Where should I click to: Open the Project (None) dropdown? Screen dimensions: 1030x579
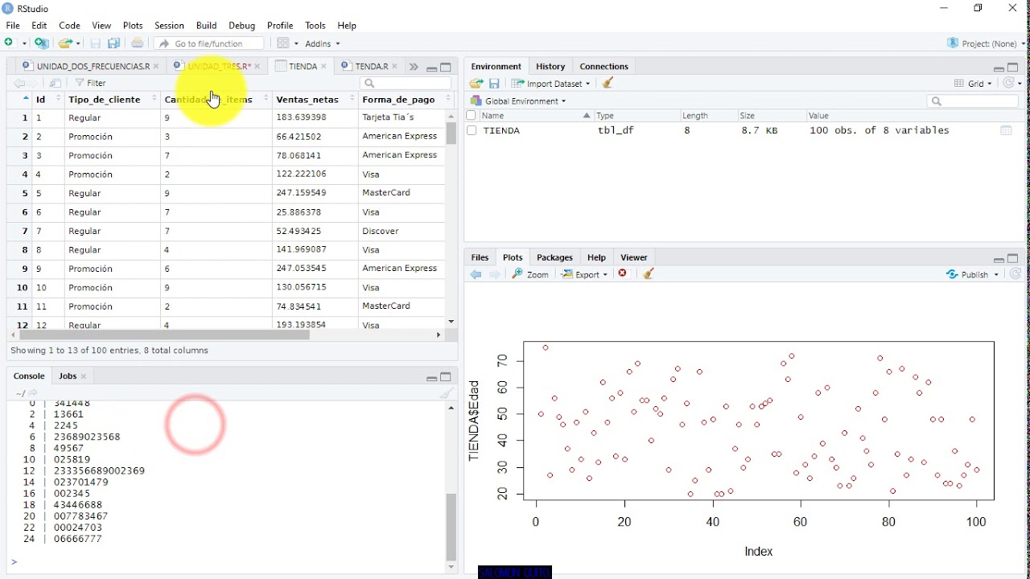pyautogui.click(x=987, y=43)
